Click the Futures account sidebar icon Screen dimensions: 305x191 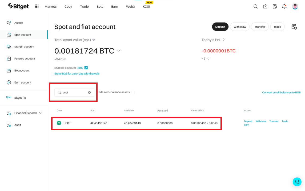[x=9, y=58]
